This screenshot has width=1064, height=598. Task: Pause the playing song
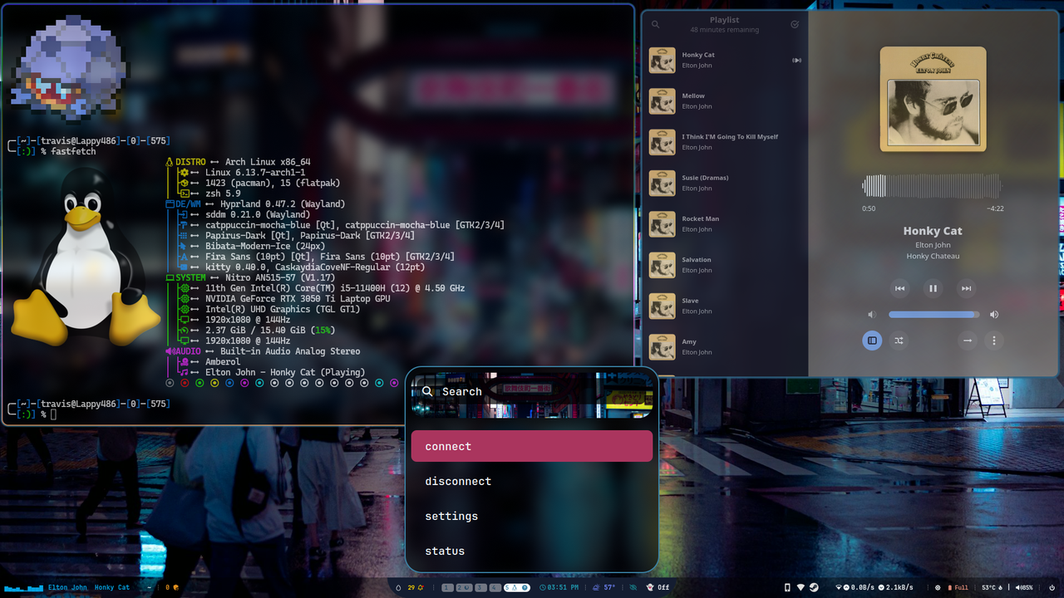(x=933, y=289)
